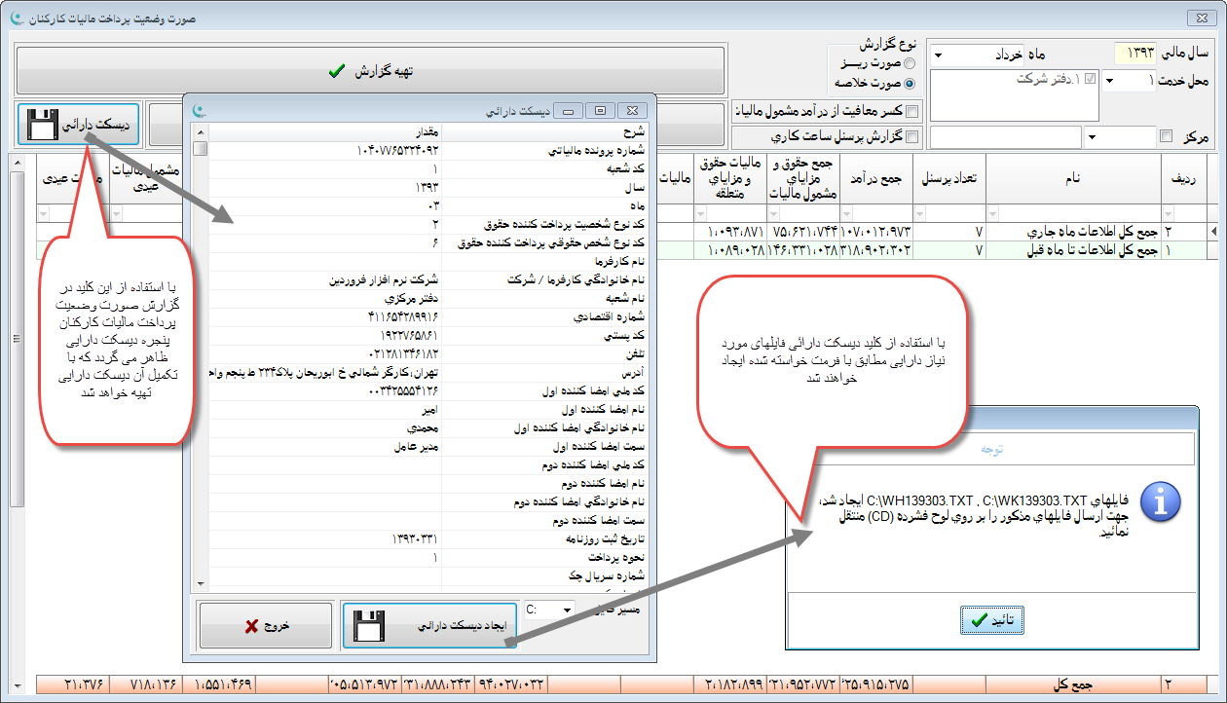Image resolution: width=1227 pixels, height=703 pixels.
Task: Click the جمع درآمد column header
Action: coord(875,178)
